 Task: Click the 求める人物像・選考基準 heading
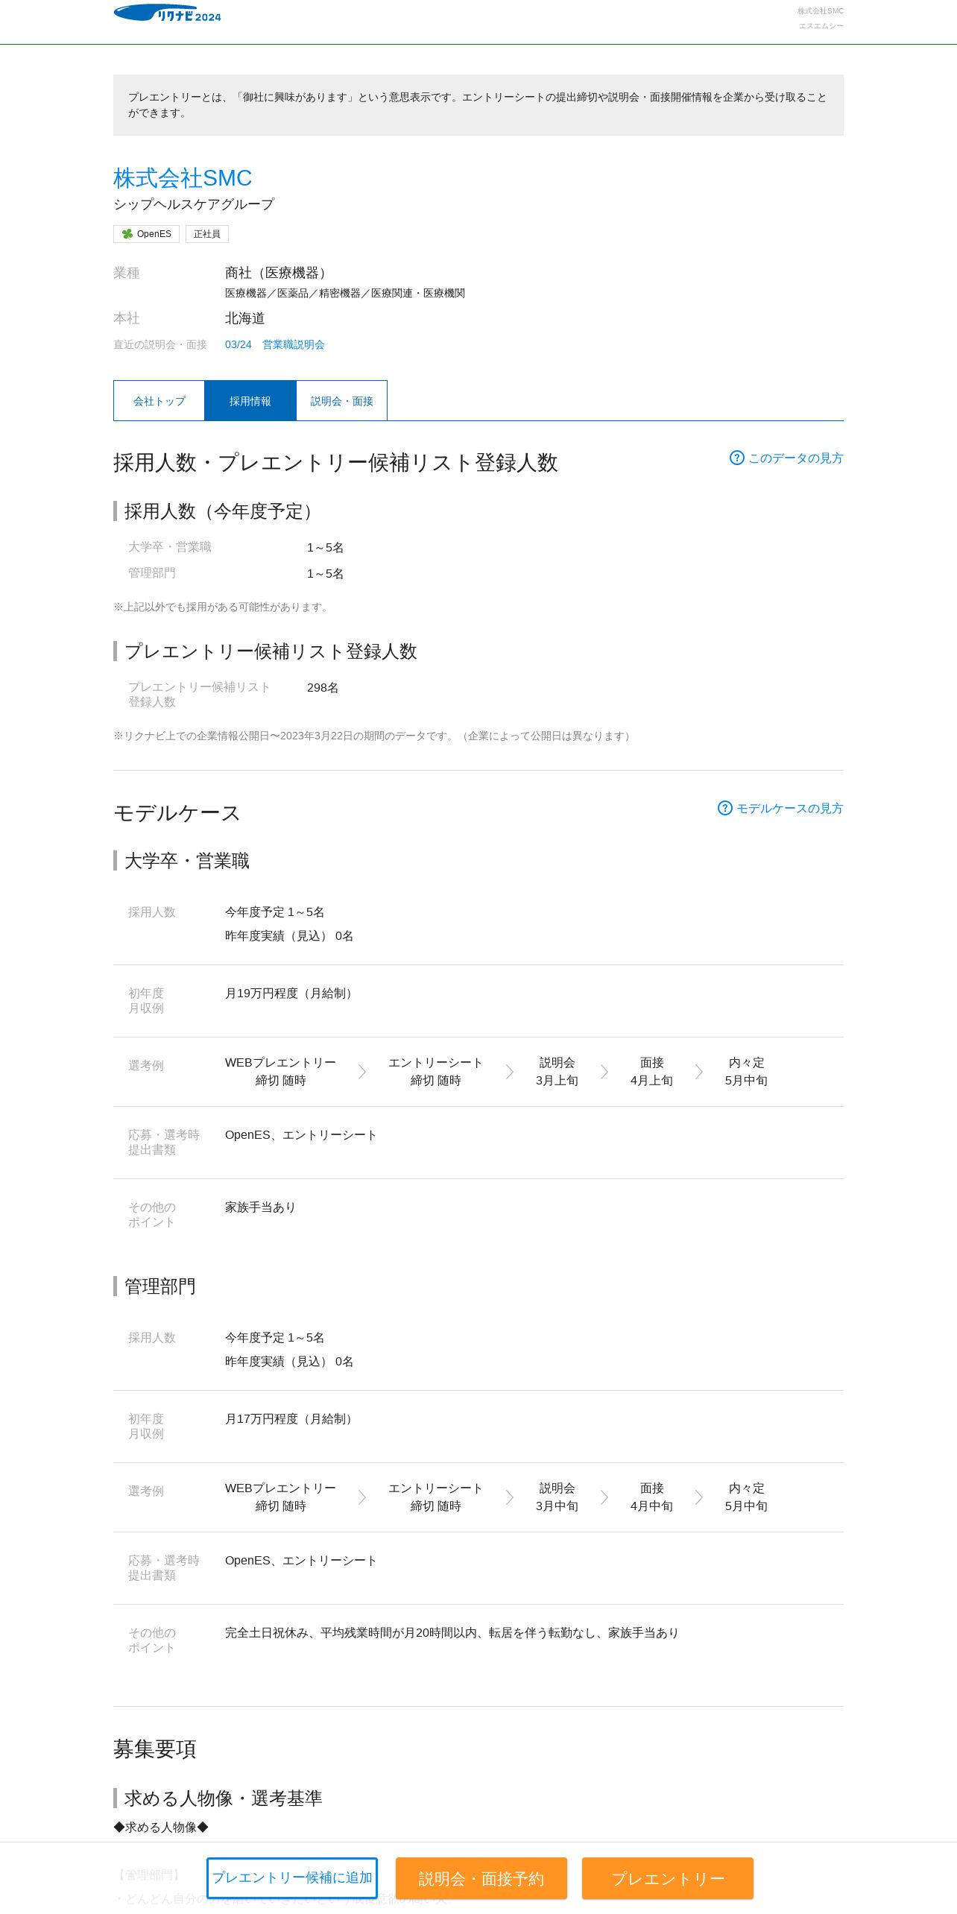pyautogui.click(x=223, y=1798)
